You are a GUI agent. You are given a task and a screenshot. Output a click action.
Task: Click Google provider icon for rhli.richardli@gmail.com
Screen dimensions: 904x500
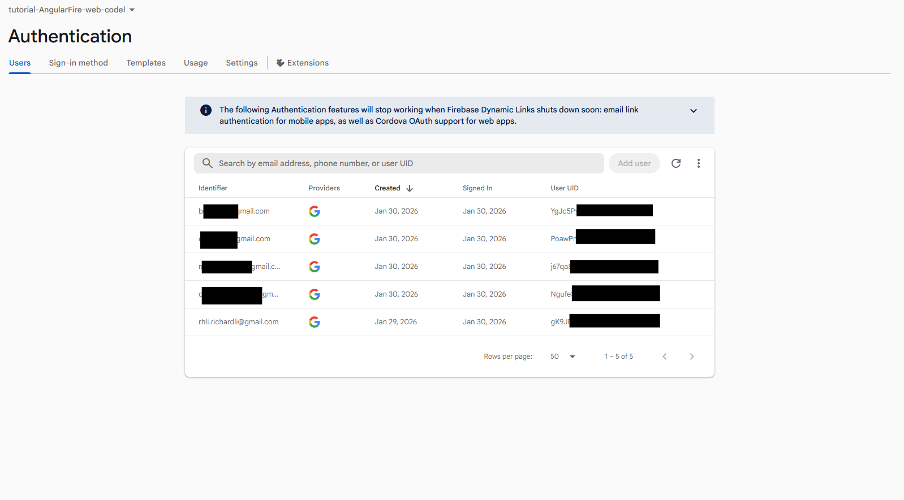point(315,322)
